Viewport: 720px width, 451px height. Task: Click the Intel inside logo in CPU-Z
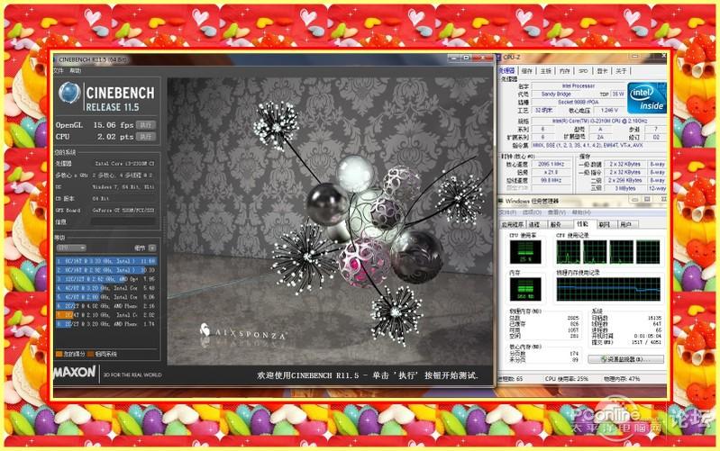[646, 98]
